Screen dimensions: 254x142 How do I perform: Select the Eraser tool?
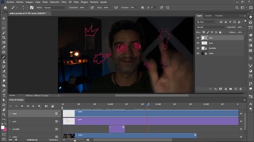point(4,71)
